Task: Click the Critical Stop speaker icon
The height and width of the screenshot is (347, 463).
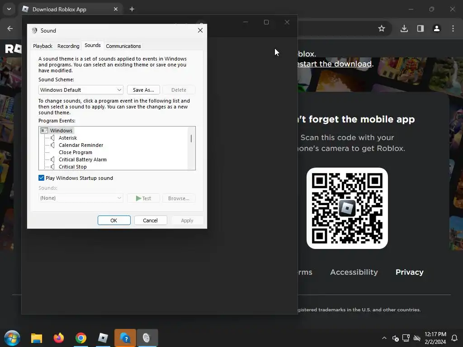Action: click(52, 167)
